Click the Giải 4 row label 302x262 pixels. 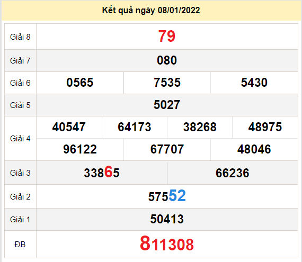click(20, 139)
